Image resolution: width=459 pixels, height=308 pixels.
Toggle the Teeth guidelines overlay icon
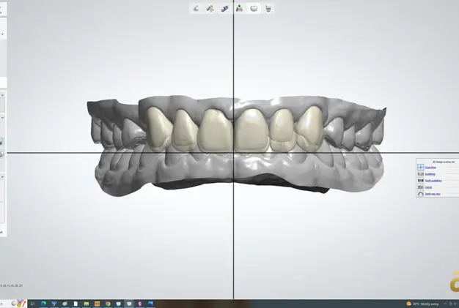(421, 180)
